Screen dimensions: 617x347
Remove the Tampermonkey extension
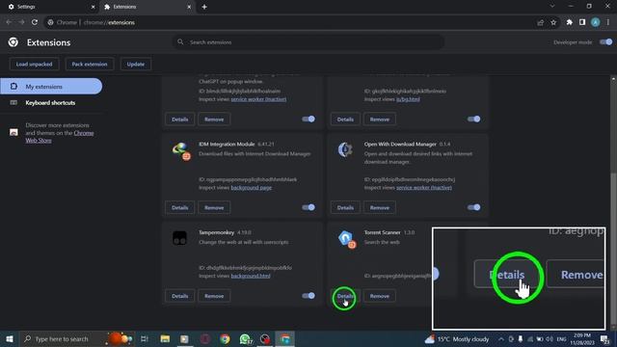(x=214, y=296)
